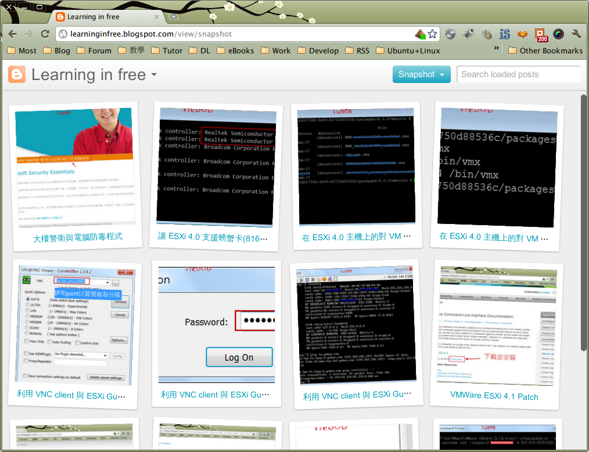This screenshot has width=589, height=452.
Task: Open post 大樓警衛與電腦防毒程式
Action: tap(78, 237)
